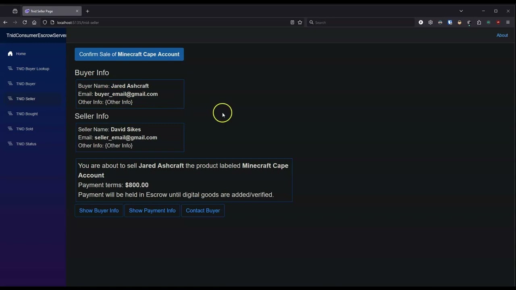516x290 pixels.
Task: Click the localhost:5135/tnid-seller address bar
Action: click(x=171, y=23)
